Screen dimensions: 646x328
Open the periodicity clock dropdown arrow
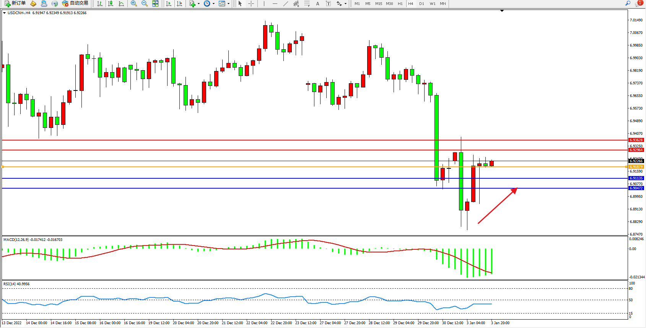(x=213, y=4)
